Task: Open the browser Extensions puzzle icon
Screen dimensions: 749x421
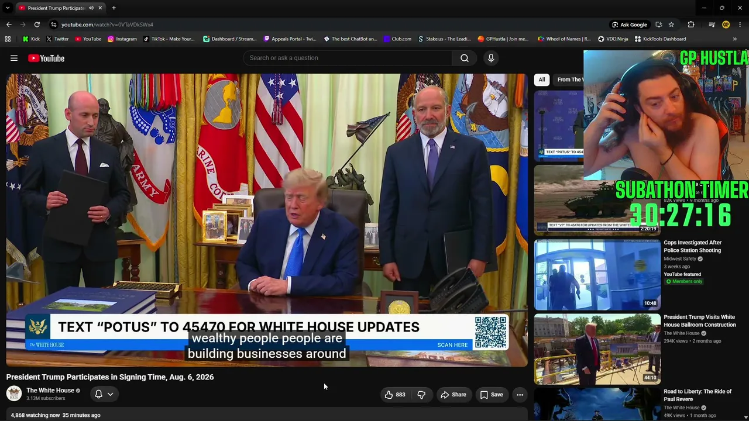Action: 691,25
